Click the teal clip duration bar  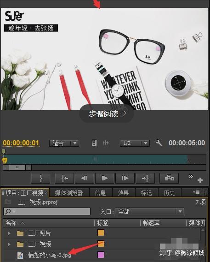point(96,160)
